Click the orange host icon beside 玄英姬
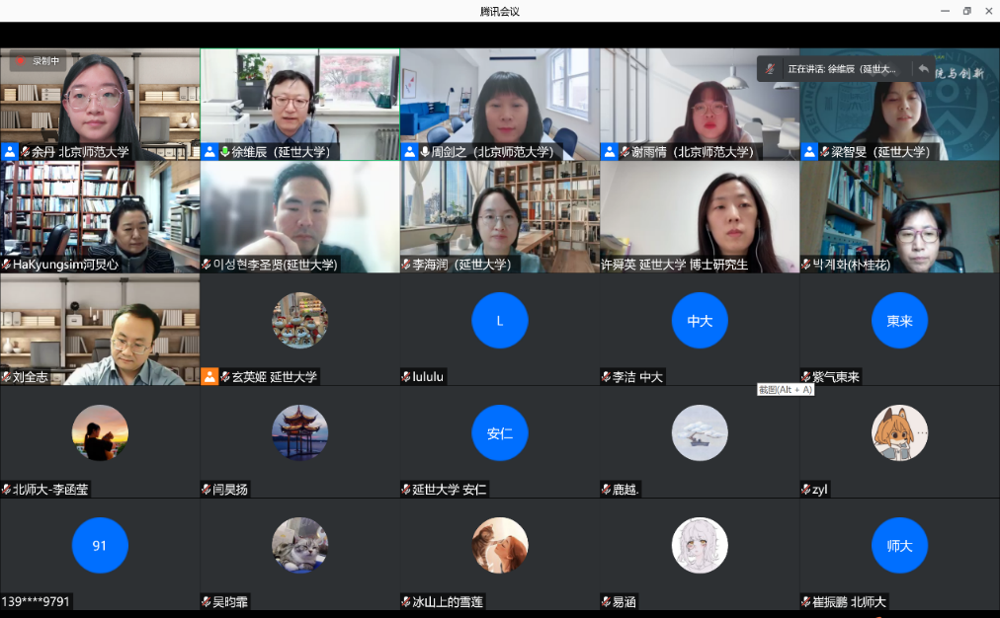The image size is (1000, 618). (x=209, y=377)
